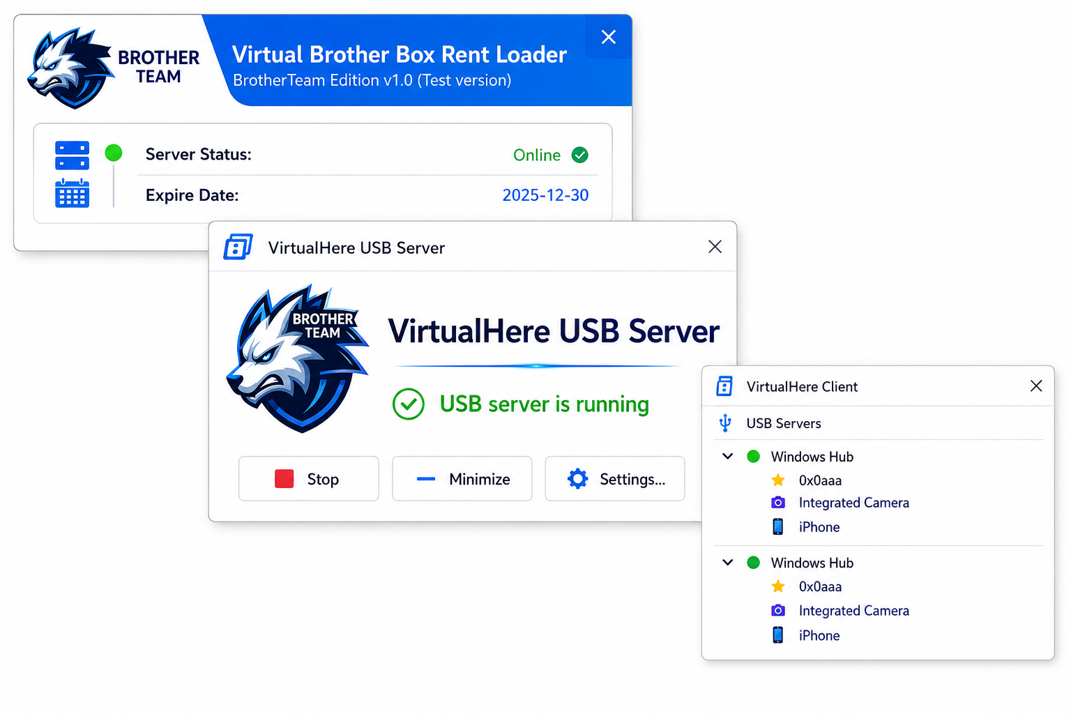Click the camera icon under the first Windows Hub

coord(778,503)
